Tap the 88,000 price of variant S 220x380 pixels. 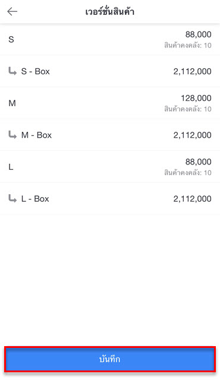199,34
